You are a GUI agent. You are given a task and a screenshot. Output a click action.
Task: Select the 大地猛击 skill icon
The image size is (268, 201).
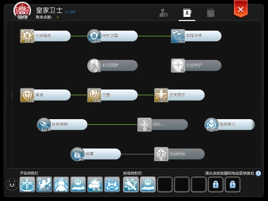pos(27,36)
